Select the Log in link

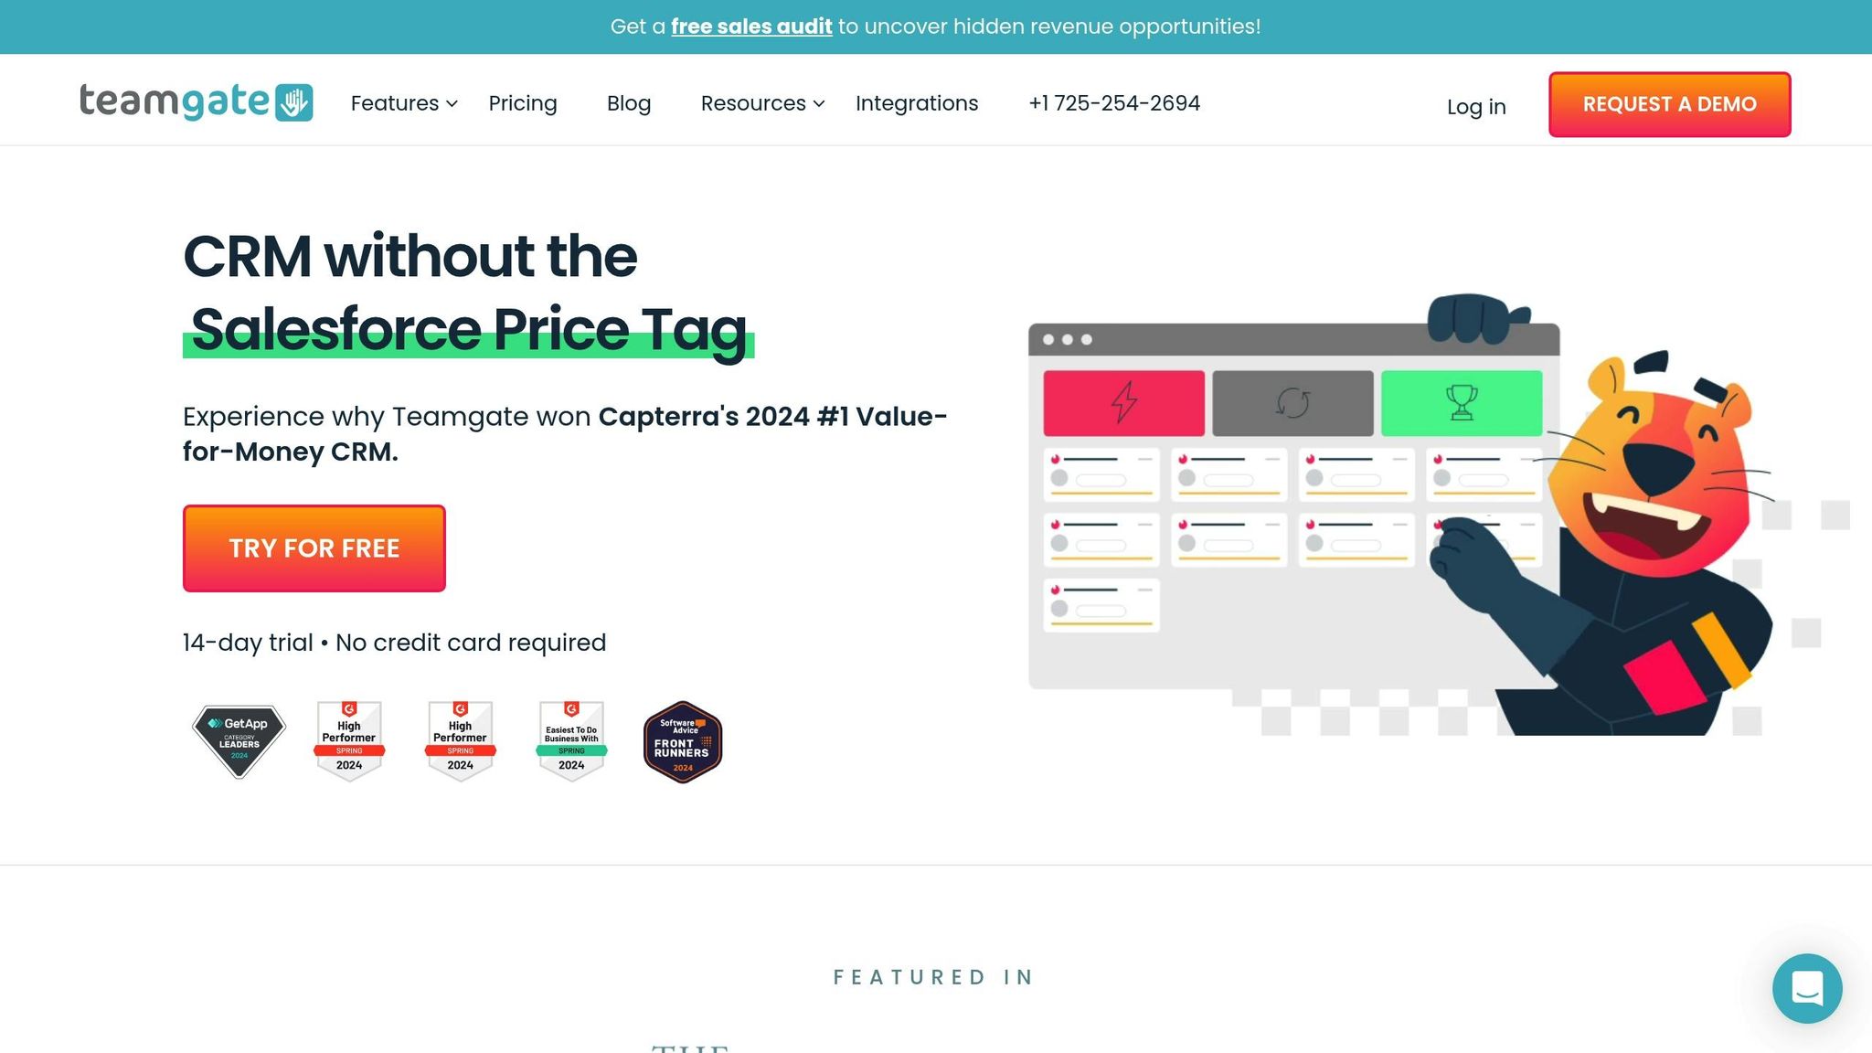(1475, 107)
